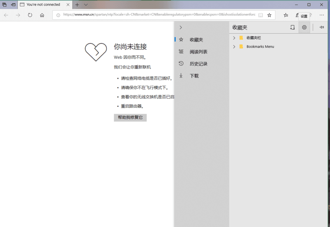Refresh the current page
The height and width of the screenshot is (227, 330).
[x=30, y=15]
